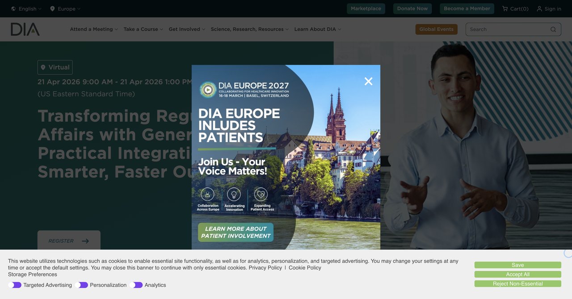Click the globe language icon
Screen dimensions: 572x299
(13, 8)
